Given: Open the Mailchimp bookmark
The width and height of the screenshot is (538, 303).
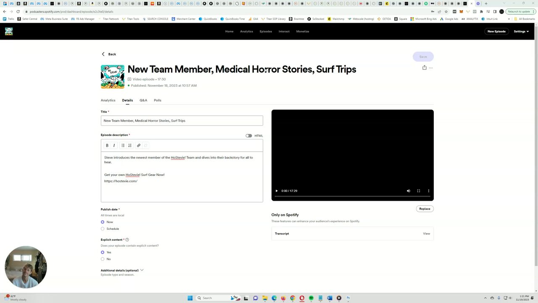Looking at the screenshot, I should pyautogui.click(x=336, y=19).
